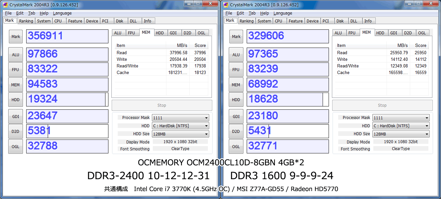Switch to Ranking tab in left window

point(26,21)
